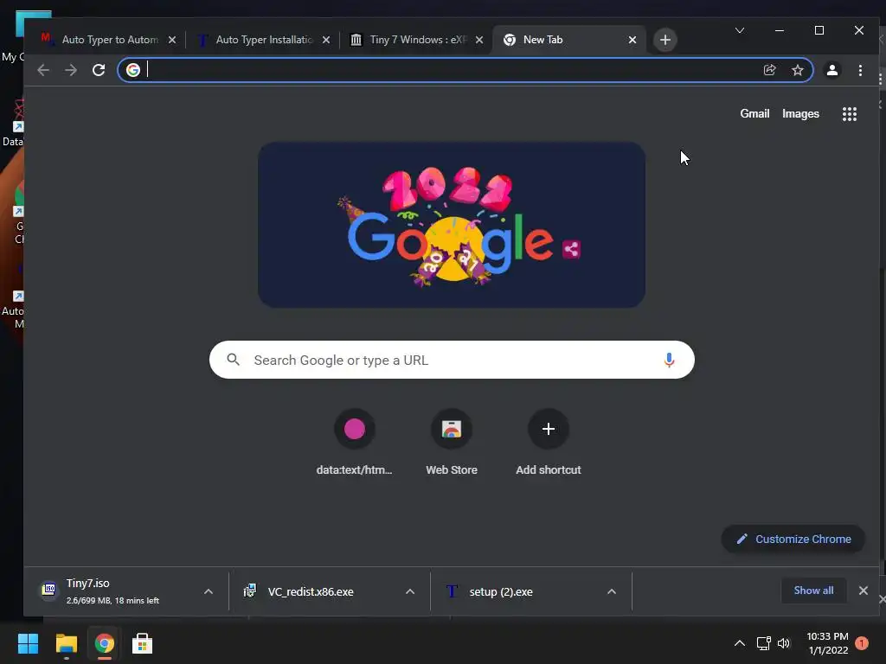Share the 2022 doodle via share icon

[x=571, y=249]
